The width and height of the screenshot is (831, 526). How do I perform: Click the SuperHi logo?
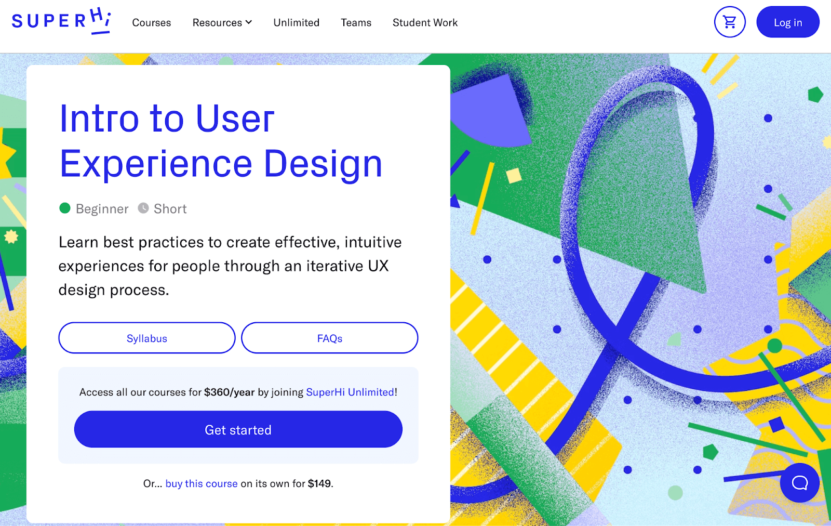click(61, 22)
